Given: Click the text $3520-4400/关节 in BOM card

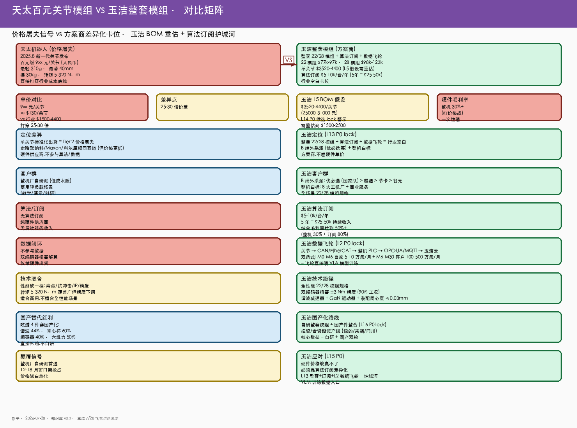Looking at the screenshot, I should click(319, 107).
